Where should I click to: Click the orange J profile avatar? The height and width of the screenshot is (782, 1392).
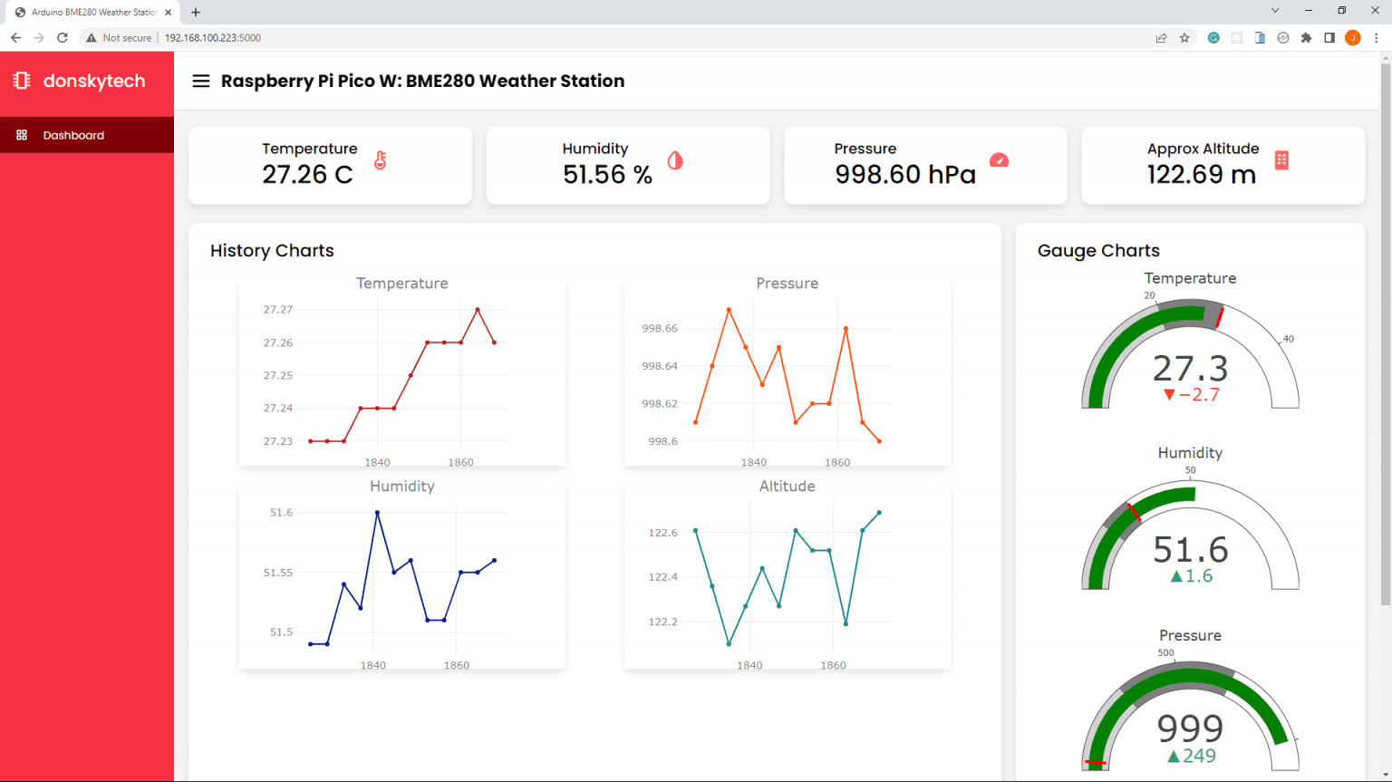pyautogui.click(x=1353, y=37)
